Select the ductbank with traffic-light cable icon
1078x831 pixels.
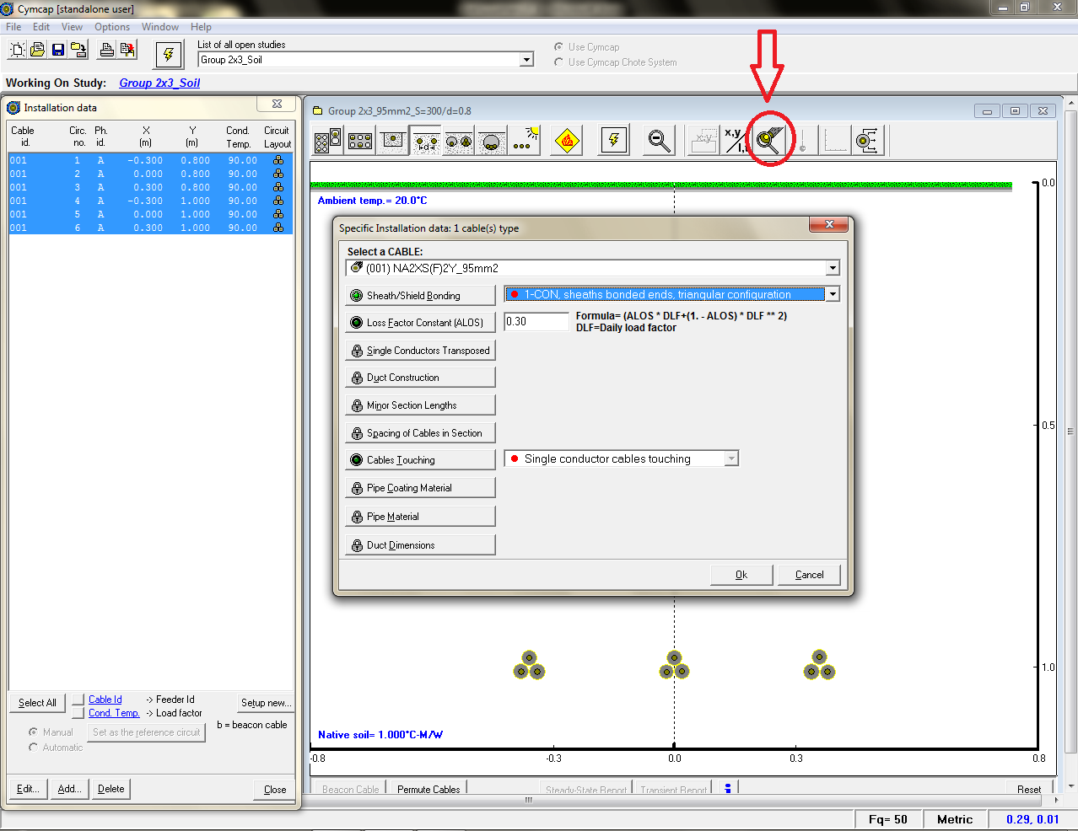coord(328,141)
